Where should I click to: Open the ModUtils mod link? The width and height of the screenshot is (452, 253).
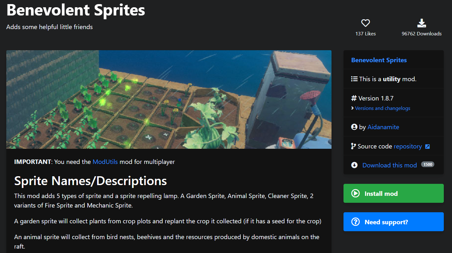point(105,162)
